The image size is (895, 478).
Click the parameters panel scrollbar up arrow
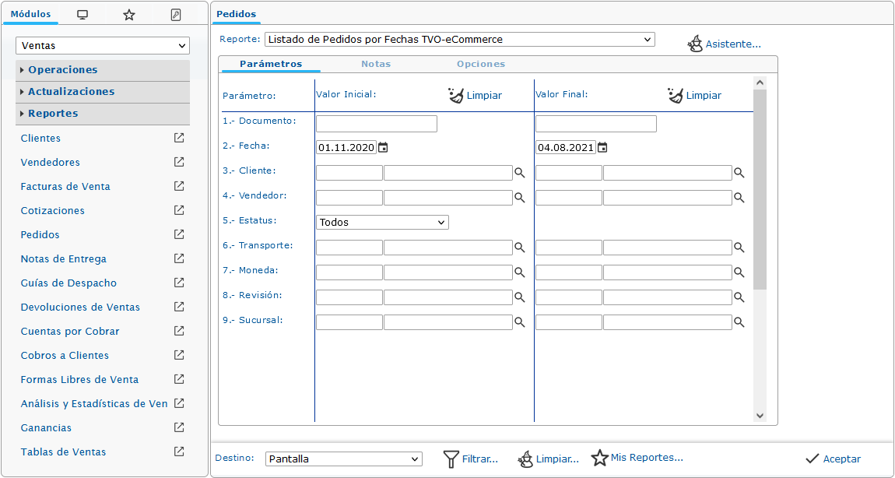point(760,83)
